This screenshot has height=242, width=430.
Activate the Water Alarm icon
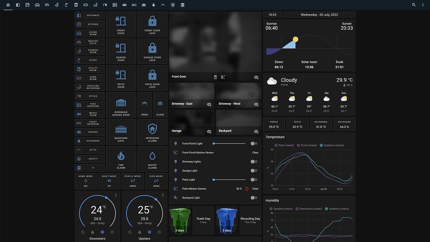pyautogui.click(x=152, y=156)
